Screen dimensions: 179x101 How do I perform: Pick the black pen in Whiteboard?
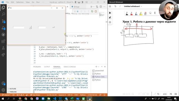(x=127, y=13)
